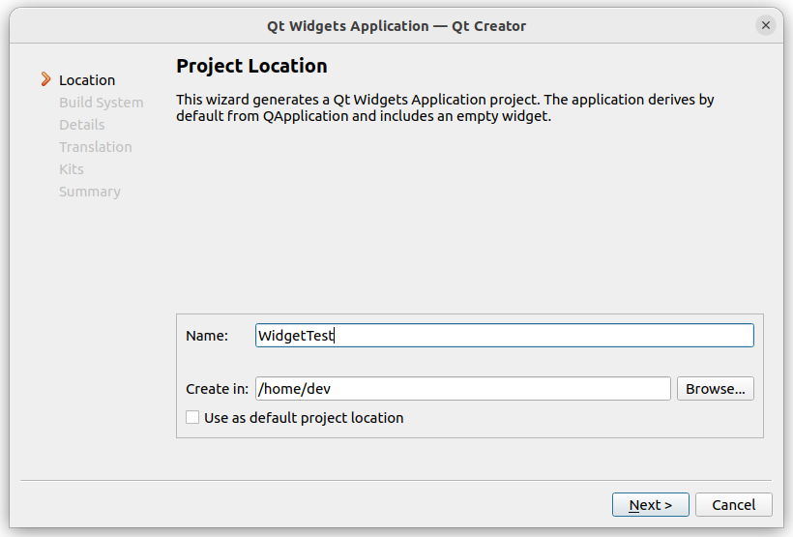Enable Use as default project location

[x=192, y=418]
